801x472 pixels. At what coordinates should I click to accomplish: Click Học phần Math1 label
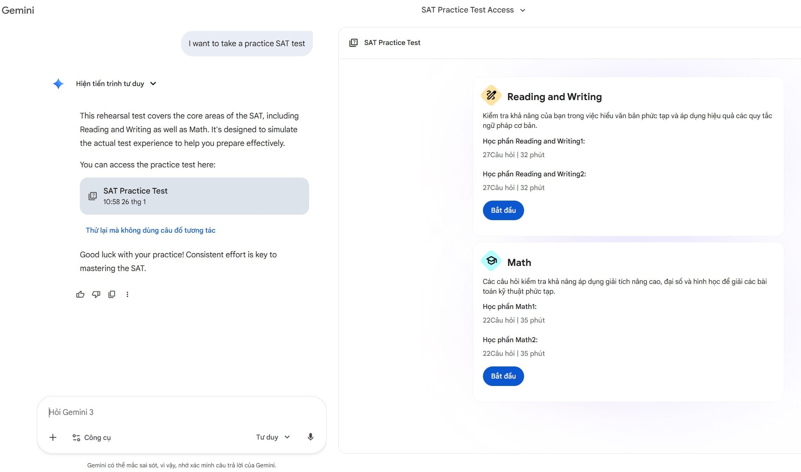click(510, 307)
